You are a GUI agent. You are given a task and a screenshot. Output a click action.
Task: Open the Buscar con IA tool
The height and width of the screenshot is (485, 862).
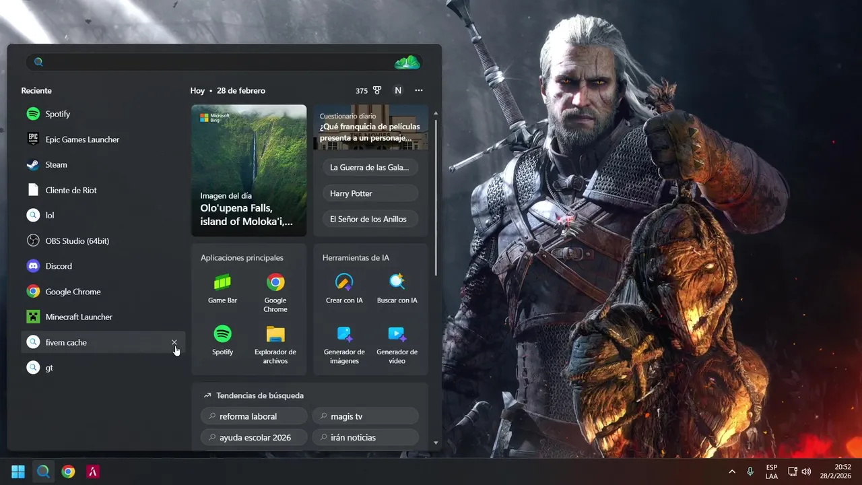397,288
